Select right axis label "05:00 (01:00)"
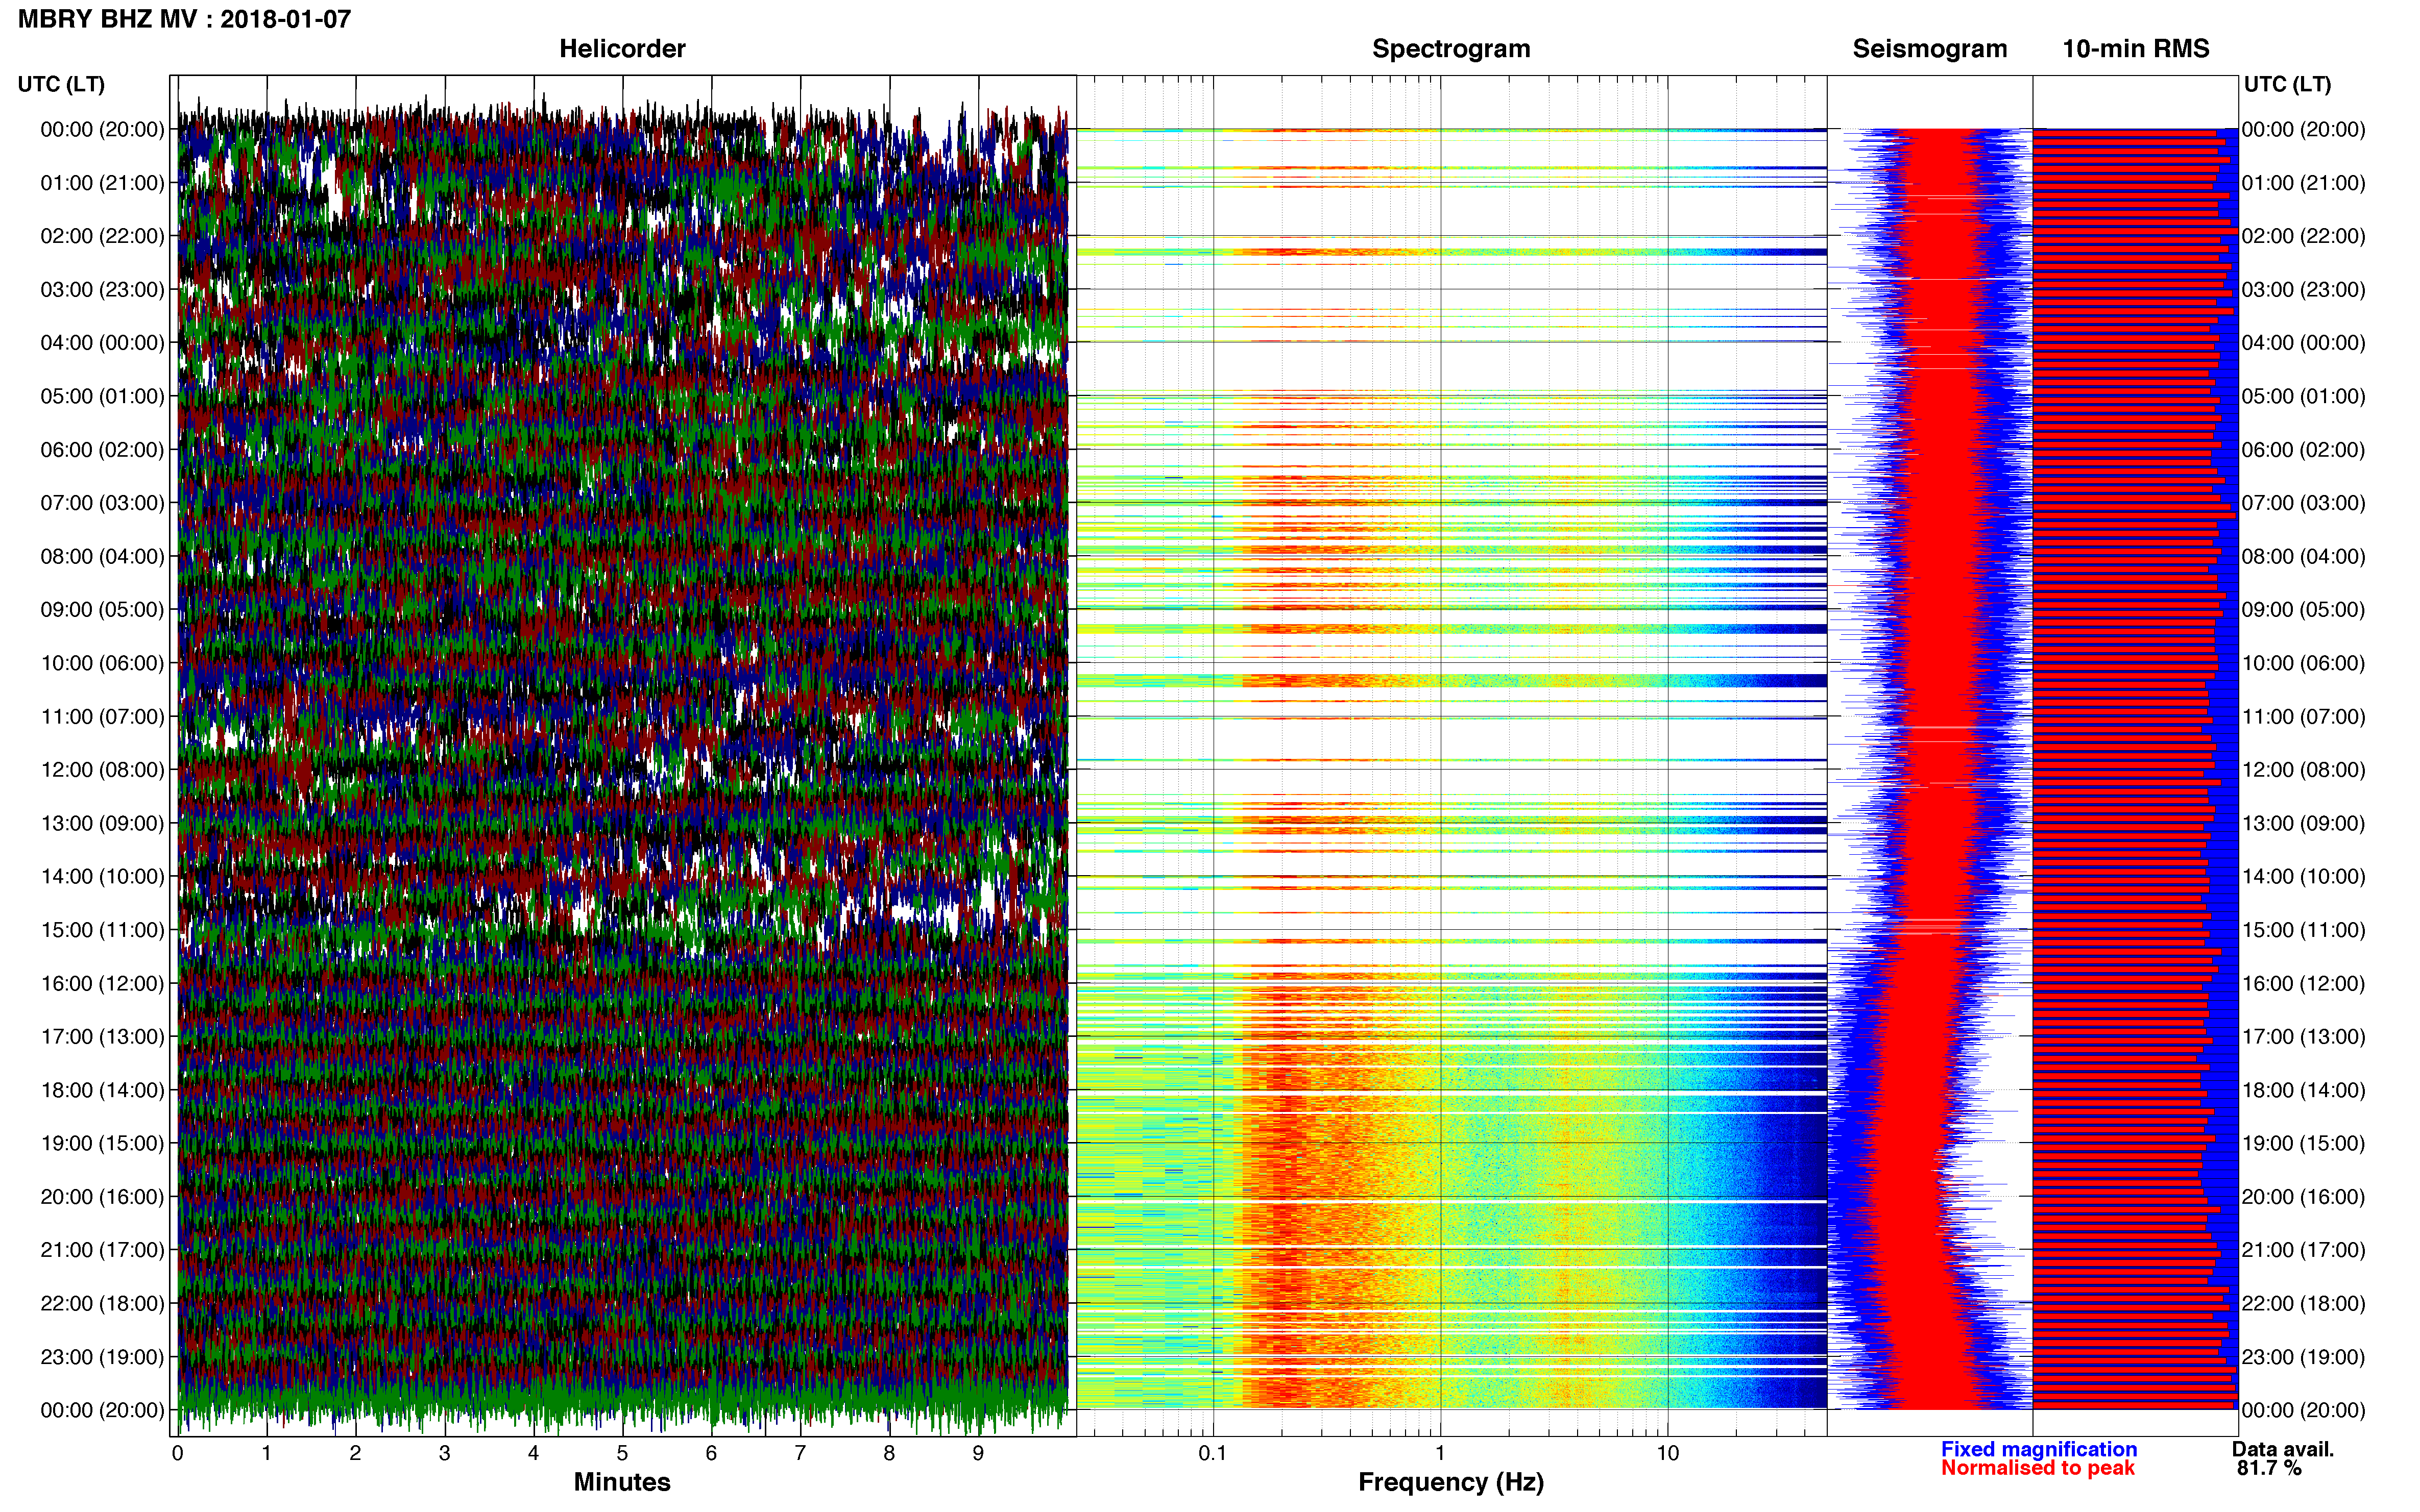2420x1512 pixels. 2303,396
